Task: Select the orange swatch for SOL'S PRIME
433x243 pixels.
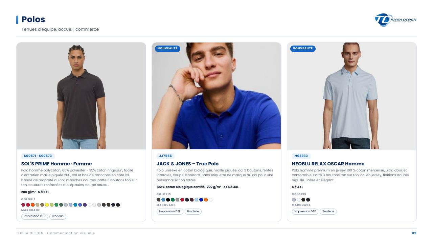Action: [33, 205]
